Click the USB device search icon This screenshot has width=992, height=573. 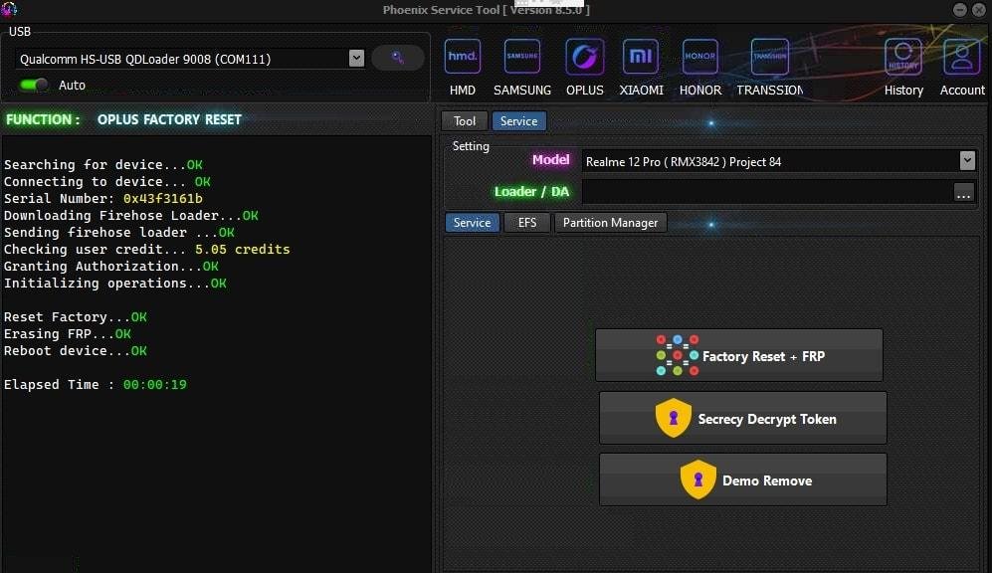point(397,58)
